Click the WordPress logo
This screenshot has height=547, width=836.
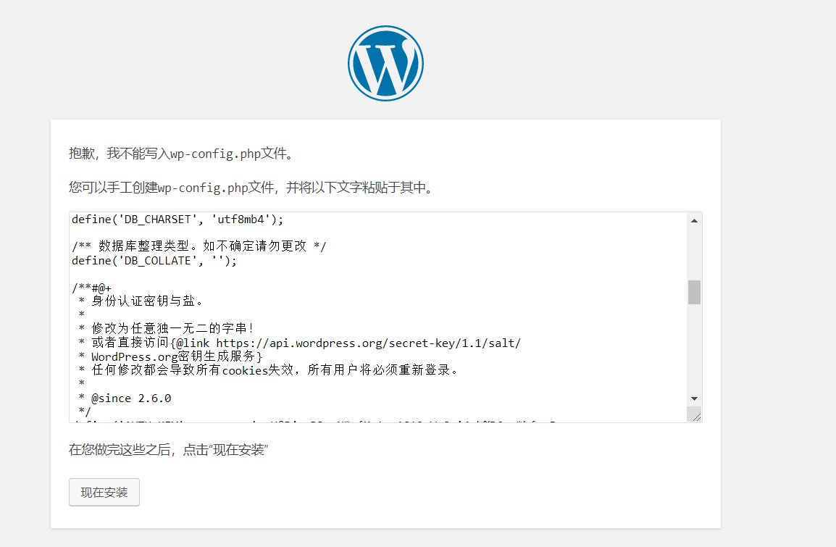pos(385,64)
